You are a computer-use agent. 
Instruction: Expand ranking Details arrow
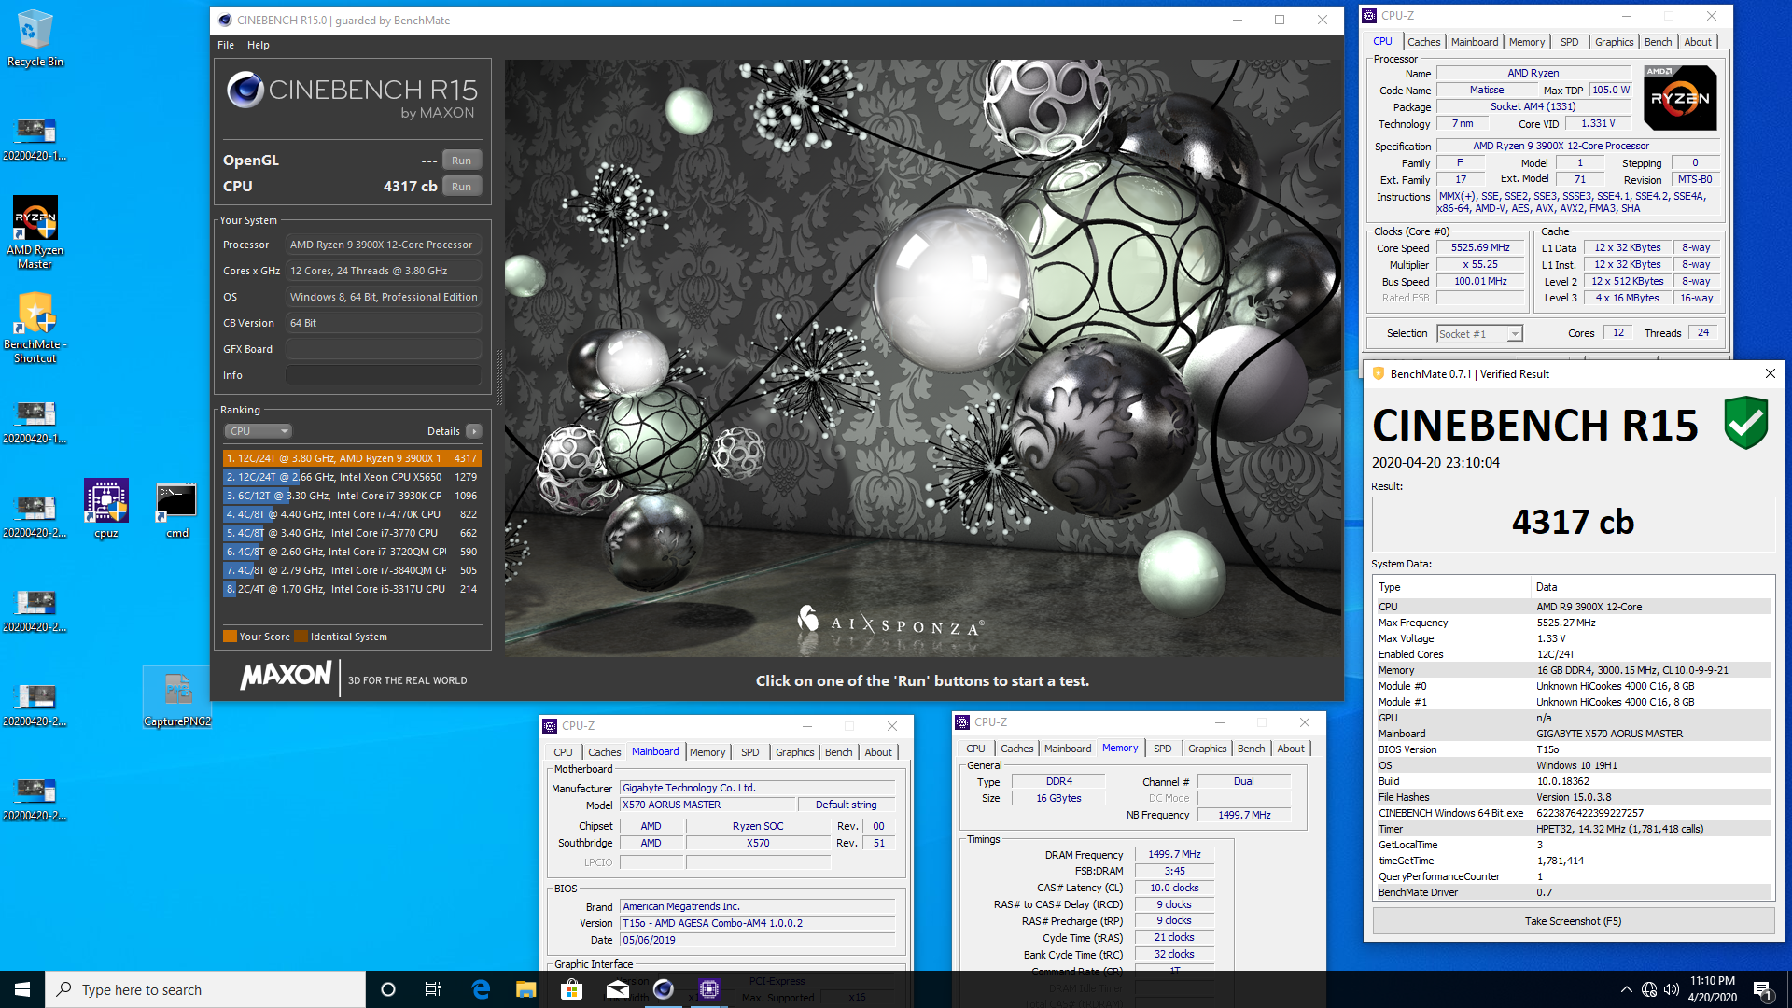(x=474, y=431)
